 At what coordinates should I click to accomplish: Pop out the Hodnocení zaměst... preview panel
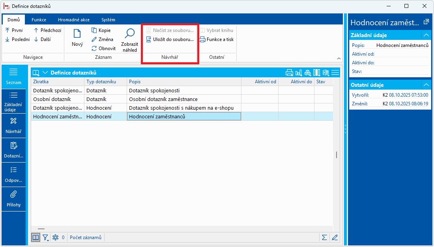click(426, 22)
